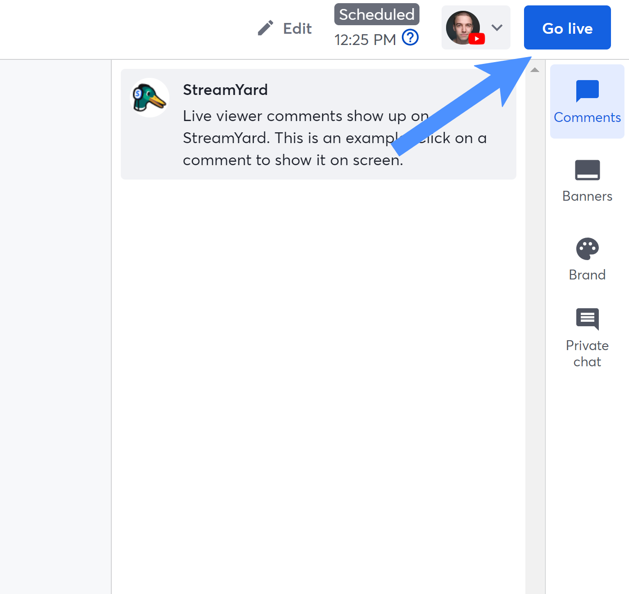Open the Brand palette panel
Screen dimensions: 629x594
tap(587, 259)
